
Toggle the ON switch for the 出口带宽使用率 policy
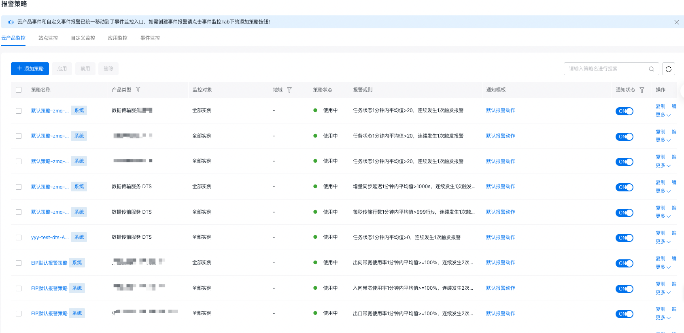625,314
